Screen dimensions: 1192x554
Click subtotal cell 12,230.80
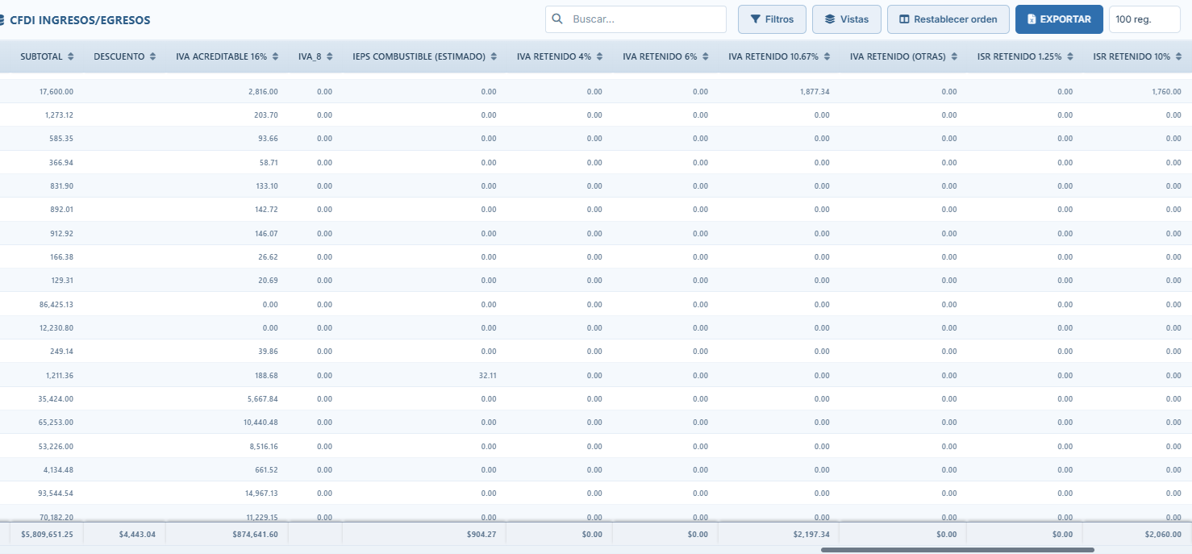56,328
